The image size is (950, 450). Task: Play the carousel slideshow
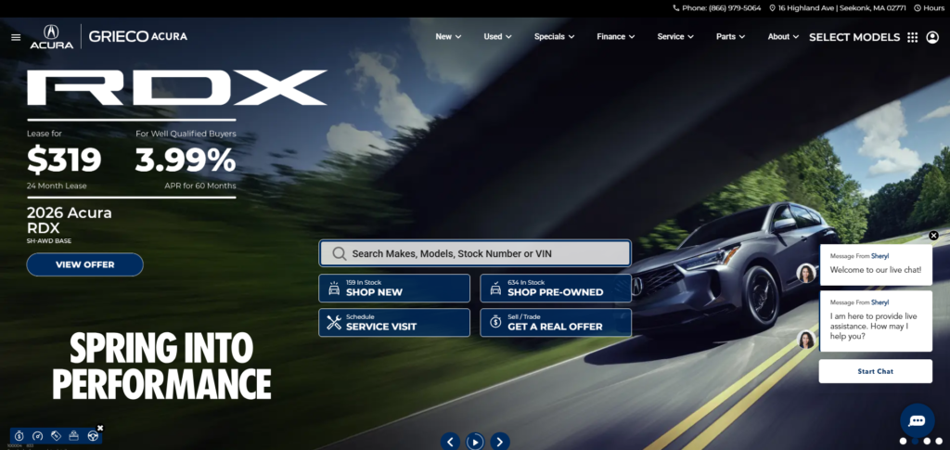point(475,442)
